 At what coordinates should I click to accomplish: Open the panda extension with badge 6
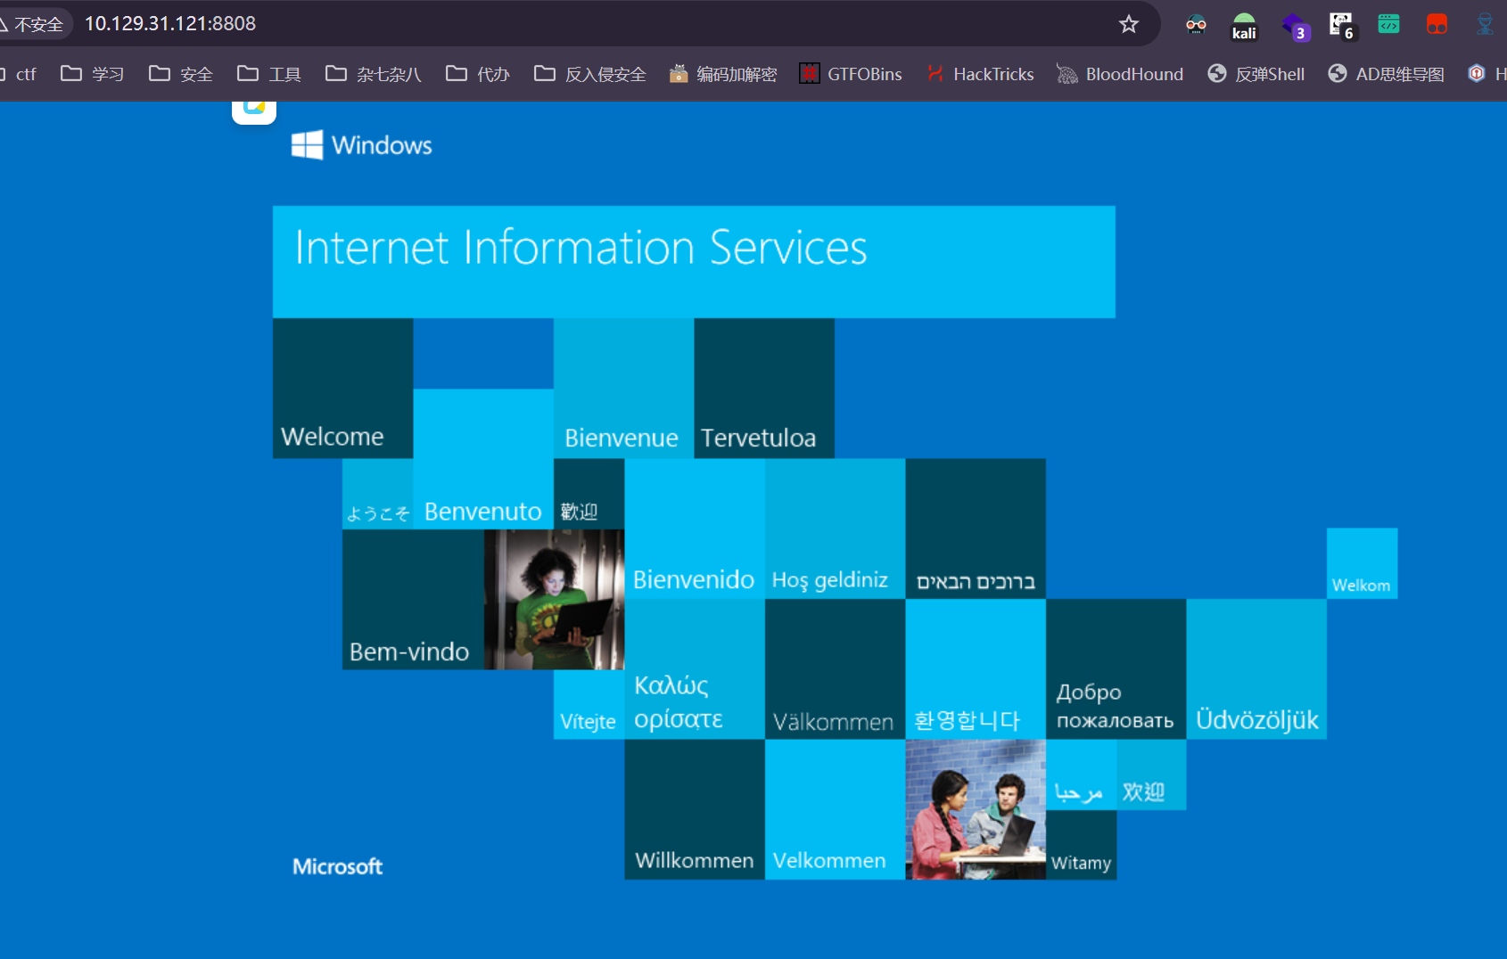(1341, 25)
